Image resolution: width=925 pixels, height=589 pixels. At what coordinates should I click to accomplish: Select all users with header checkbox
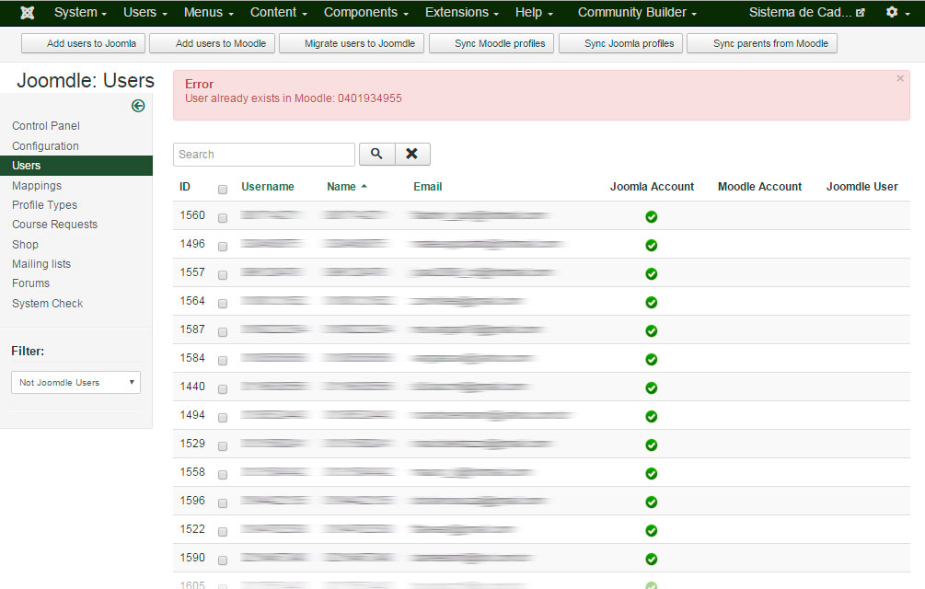click(223, 190)
